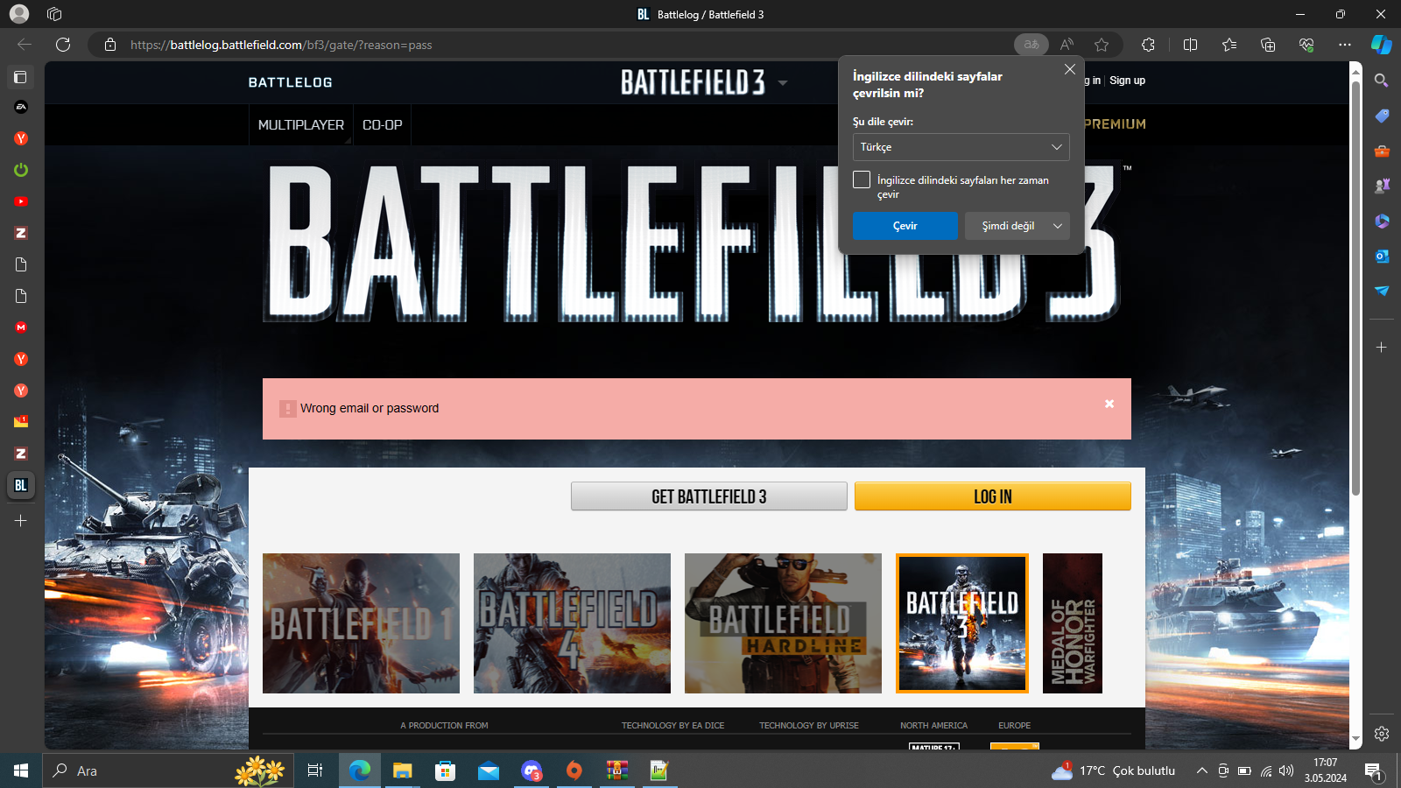1401x788 pixels.
Task: Open the MULTIPLAYER navigation tab
Action: (x=301, y=125)
